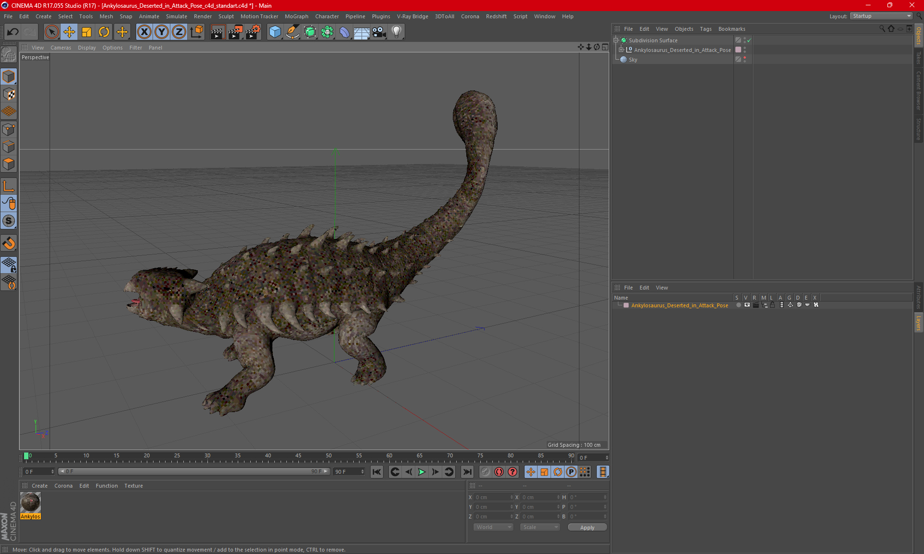Add a Cube primitive object
924x554 pixels.
275,32
